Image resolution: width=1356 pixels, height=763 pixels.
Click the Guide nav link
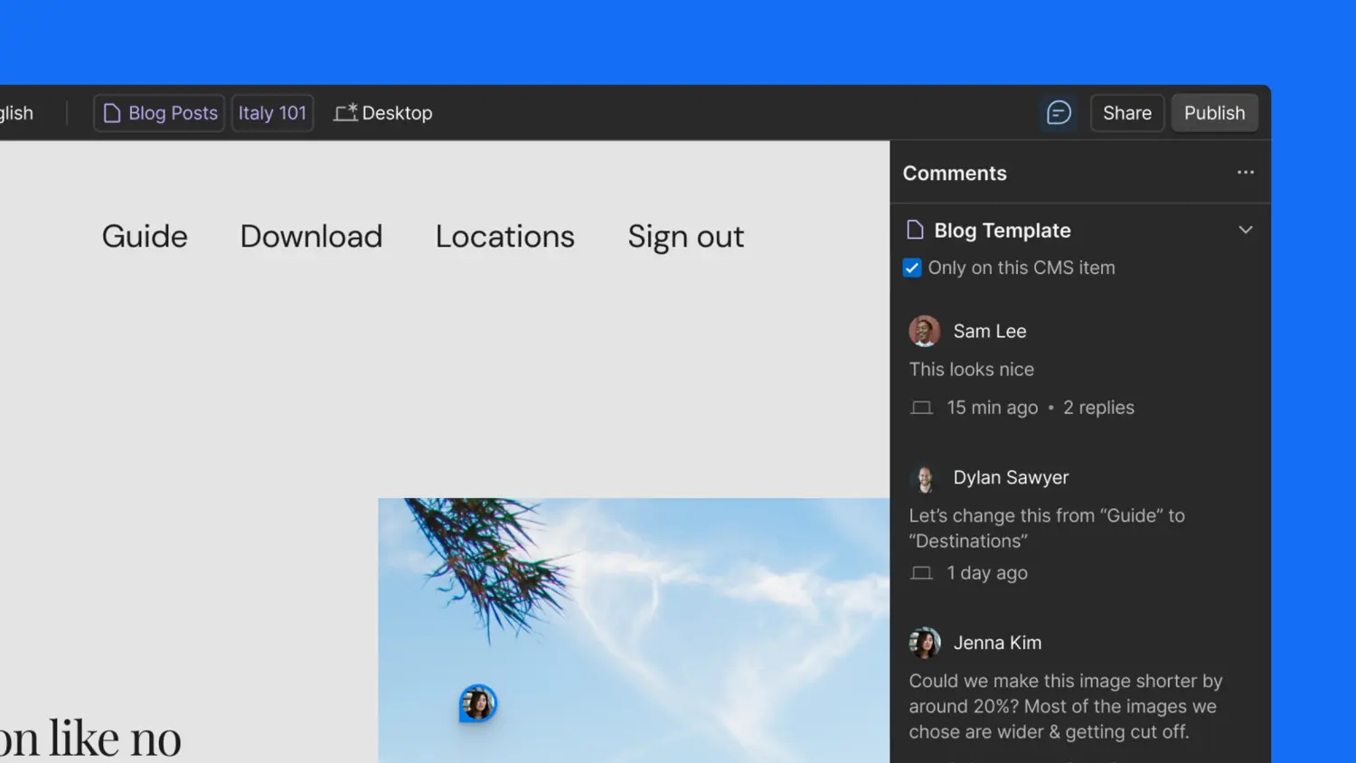145,236
